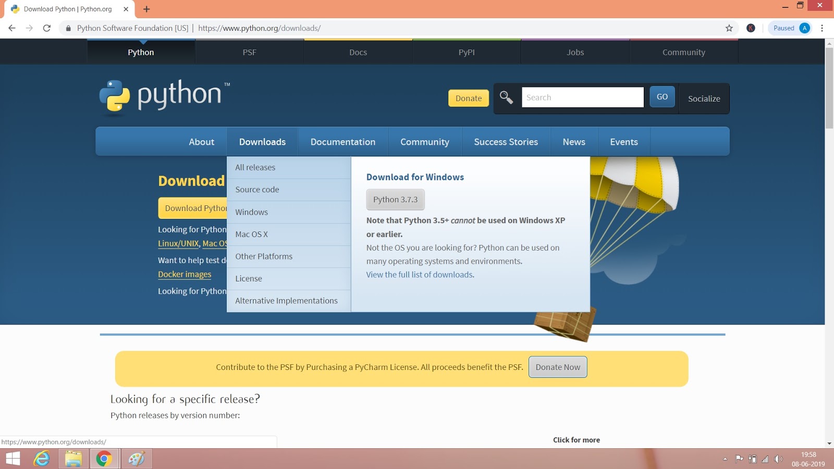Bookmark this page with the star icon
The width and height of the screenshot is (834, 469).
tap(729, 28)
